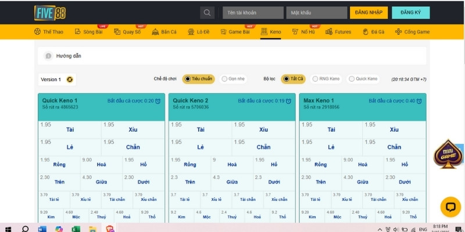This screenshot has width=465, height=232.
Task: Bet Xỉu in Quick Keno 1
Action: point(133,129)
